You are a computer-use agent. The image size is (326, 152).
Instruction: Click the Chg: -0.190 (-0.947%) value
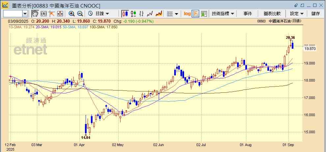(134, 21)
